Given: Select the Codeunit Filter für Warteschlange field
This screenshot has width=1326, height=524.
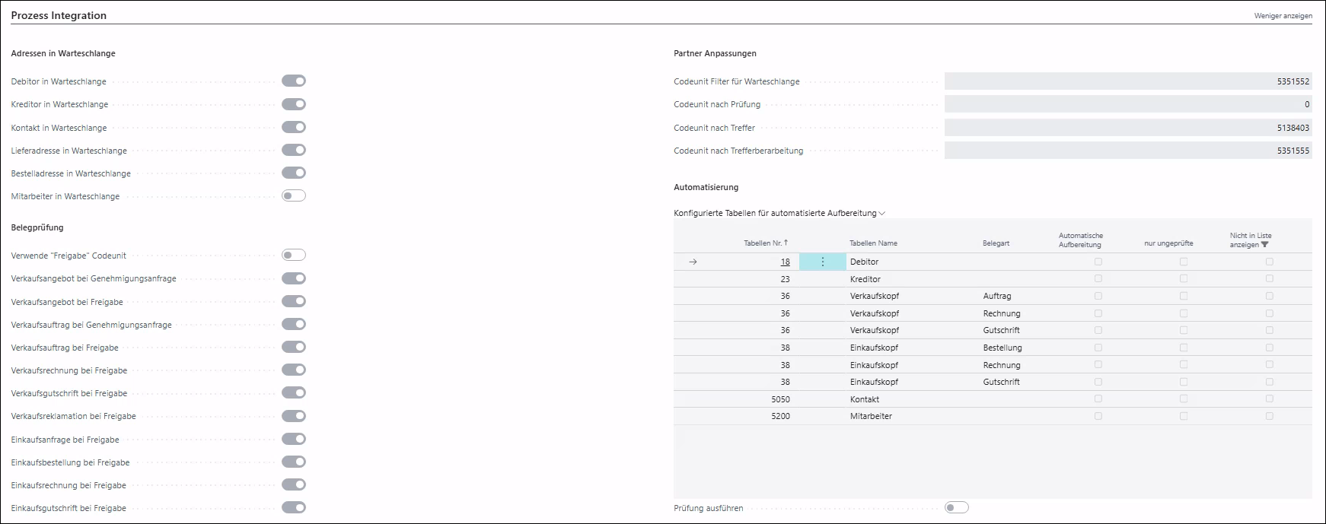Looking at the screenshot, I should (x=1127, y=81).
